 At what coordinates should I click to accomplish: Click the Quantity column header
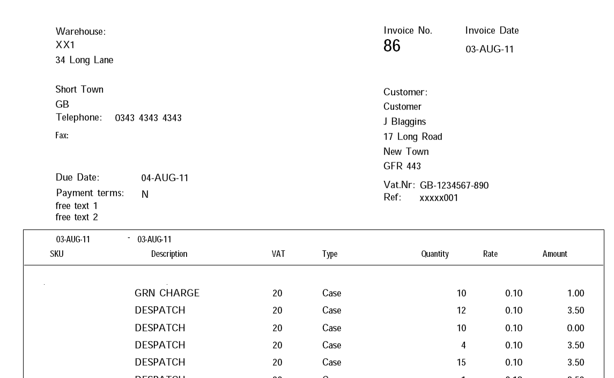pyautogui.click(x=435, y=254)
